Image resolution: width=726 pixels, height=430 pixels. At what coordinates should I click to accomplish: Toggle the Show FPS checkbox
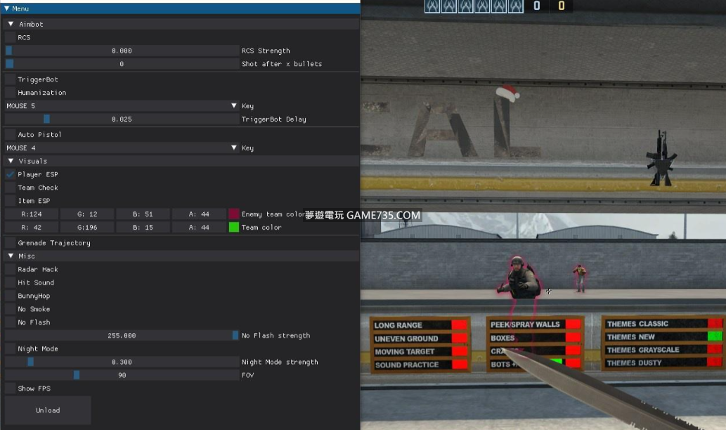tap(10, 389)
